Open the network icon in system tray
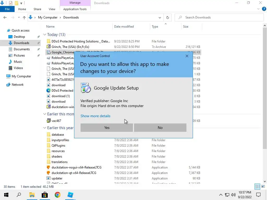This screenshot has height=200, width=267. coord(227,195)
